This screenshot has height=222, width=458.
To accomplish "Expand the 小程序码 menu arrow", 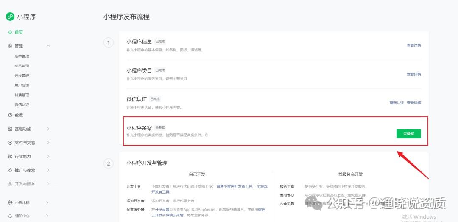I will (47, 202).
